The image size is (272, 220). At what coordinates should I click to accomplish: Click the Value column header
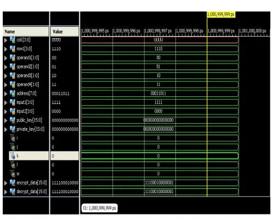[x=64, y=32]
